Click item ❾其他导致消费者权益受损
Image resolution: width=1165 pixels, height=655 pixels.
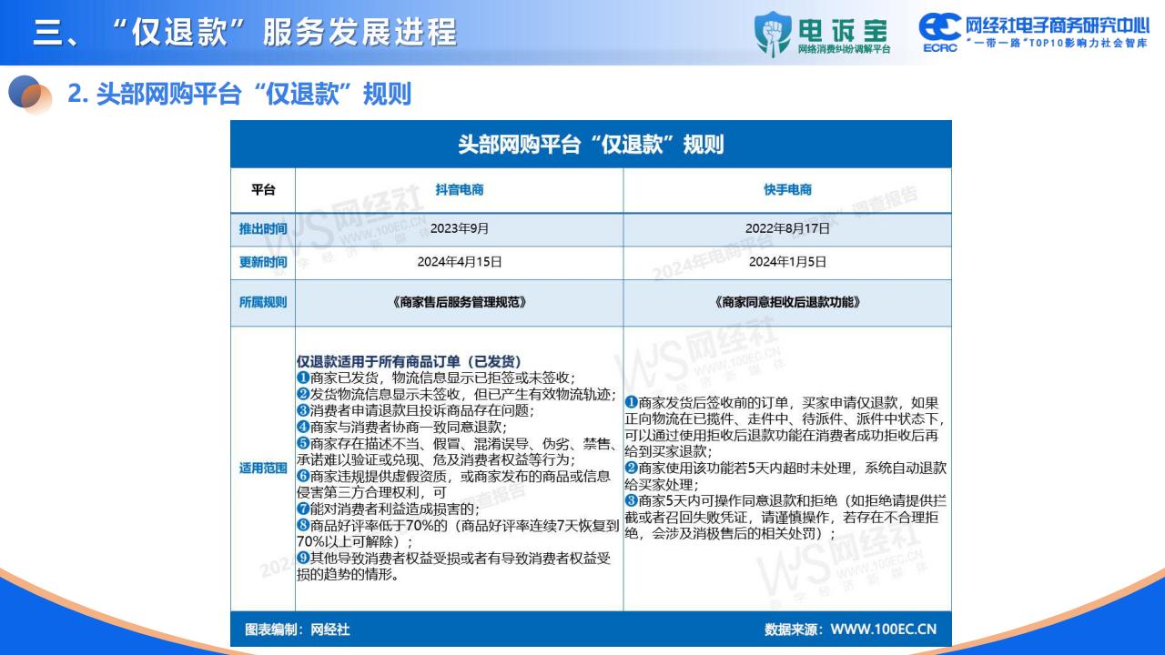(x=453, y=566)
